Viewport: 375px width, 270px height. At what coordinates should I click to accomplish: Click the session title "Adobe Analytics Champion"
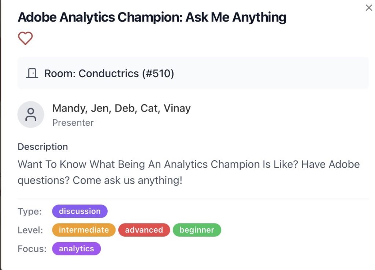[152, 17]
